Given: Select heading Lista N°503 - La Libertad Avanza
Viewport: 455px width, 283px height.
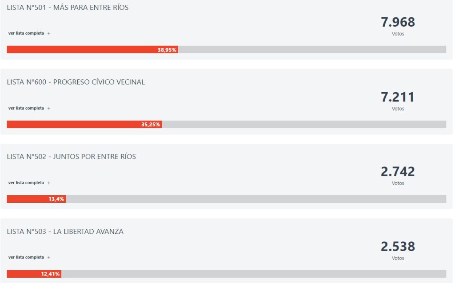Looking at the screenshot, I should (65, 232).
